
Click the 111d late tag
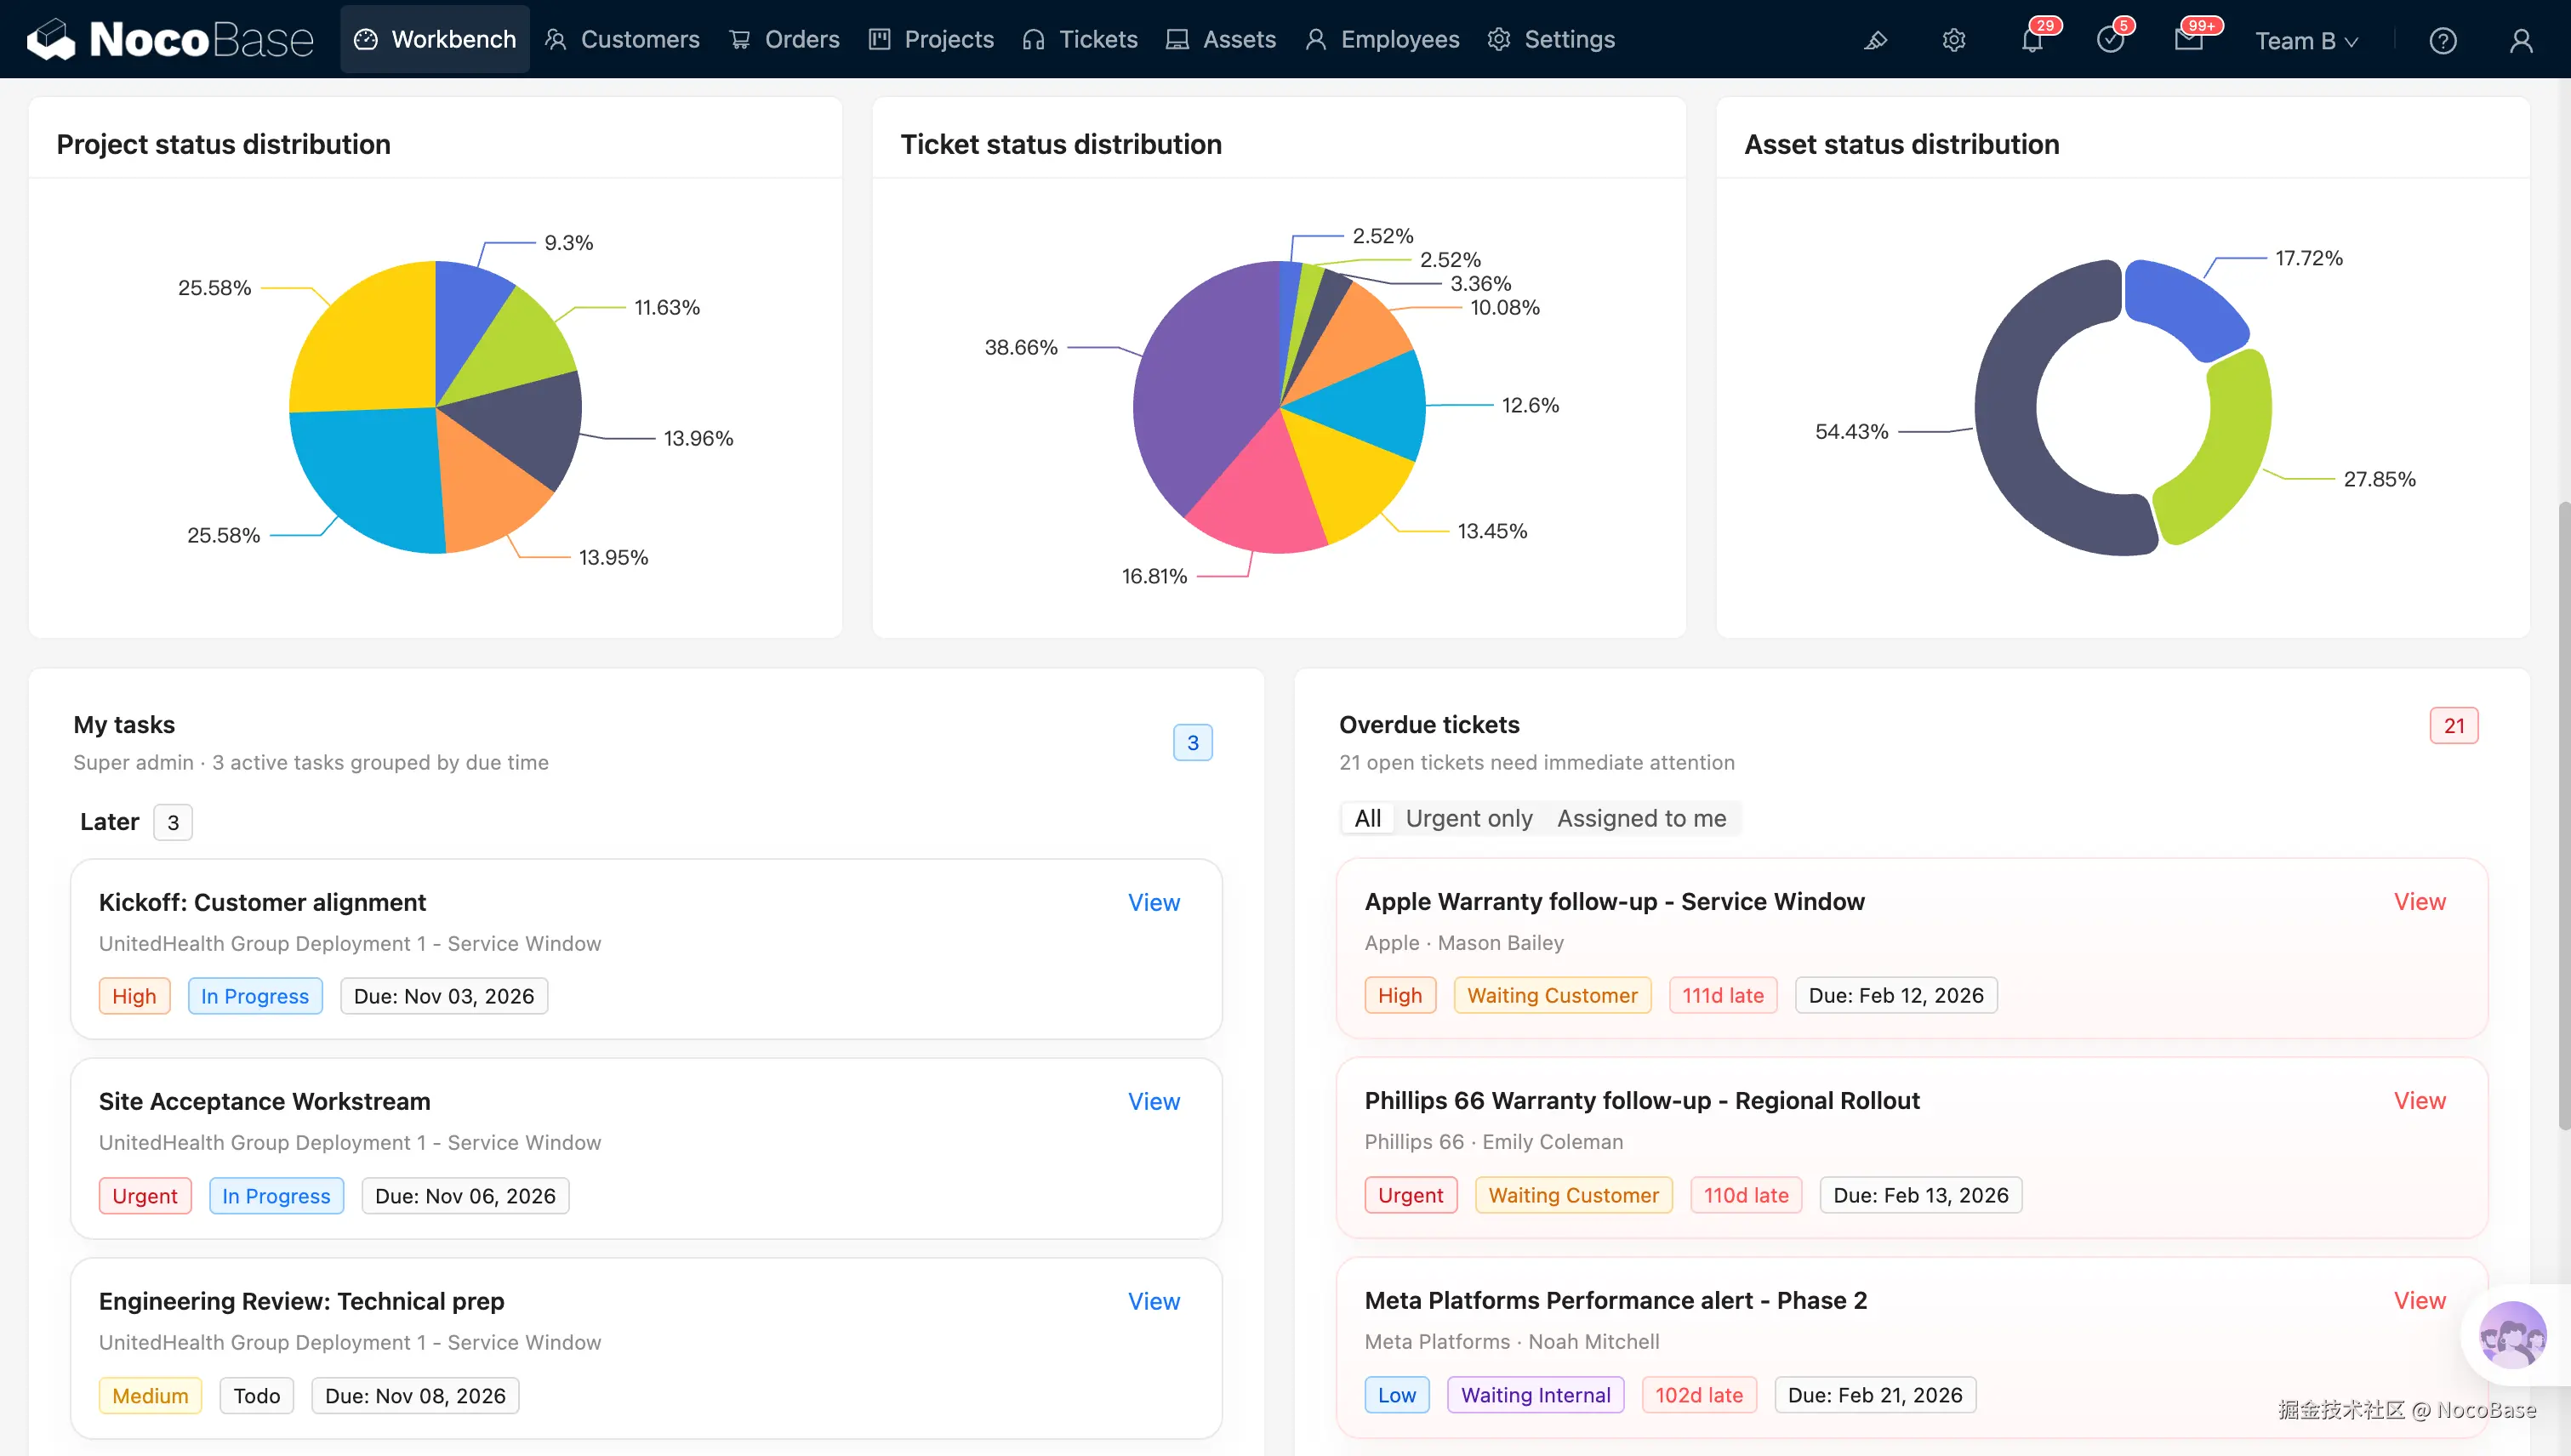(1723, 995)
